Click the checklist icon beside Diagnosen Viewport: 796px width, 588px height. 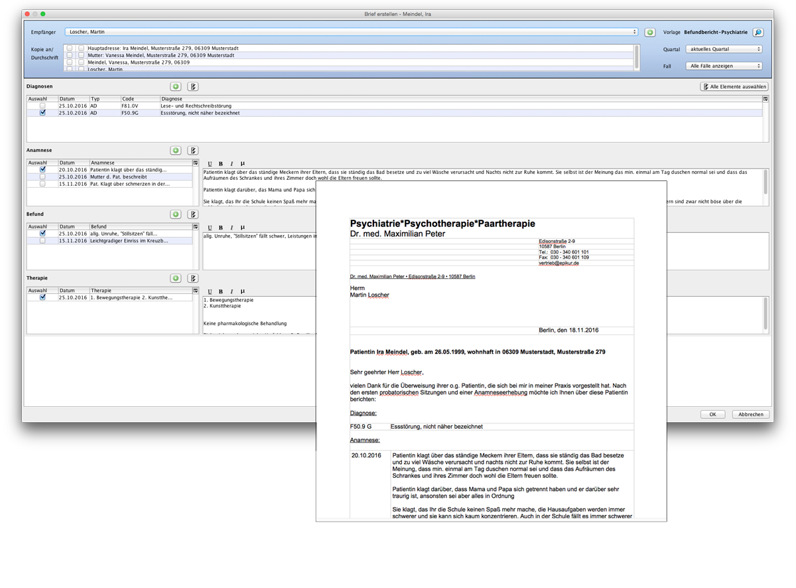coord(193,86)
